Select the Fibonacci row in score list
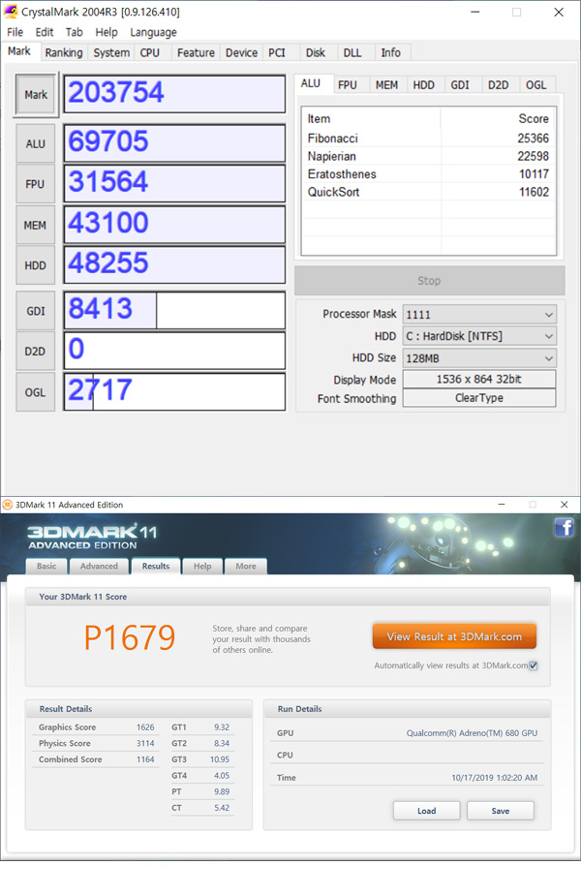Viewport: 581px width, 896px height. [x=428, y=139]
